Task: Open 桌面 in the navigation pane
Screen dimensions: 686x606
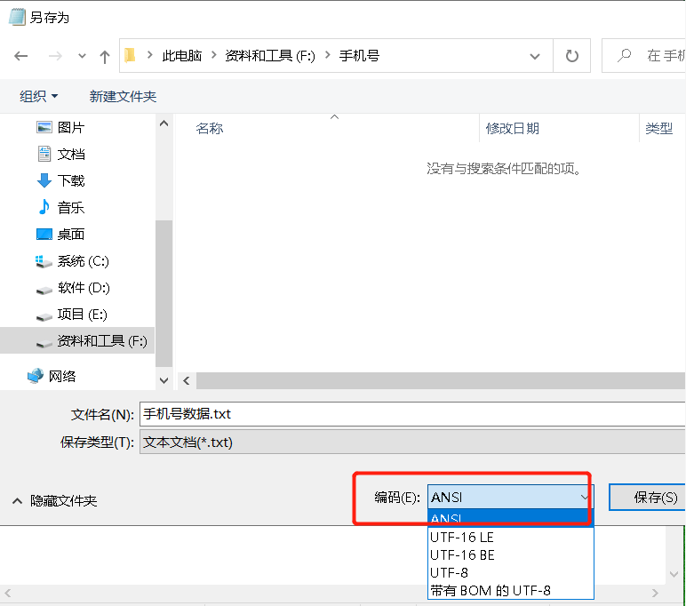Action: [x=71, y=234]
